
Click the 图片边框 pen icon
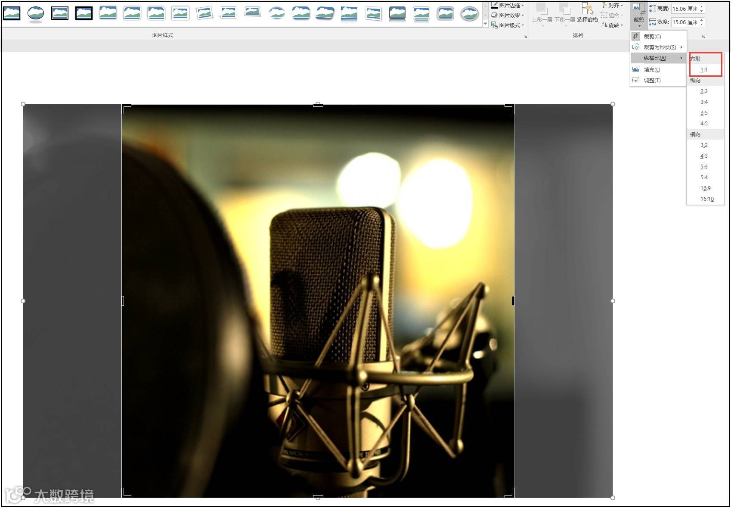(495, 5)
